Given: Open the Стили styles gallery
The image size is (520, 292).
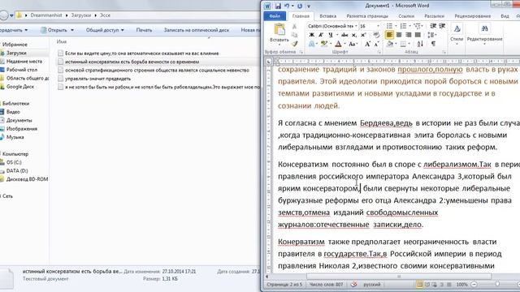Looking at the screenshot, I should [x=457, y=34].
